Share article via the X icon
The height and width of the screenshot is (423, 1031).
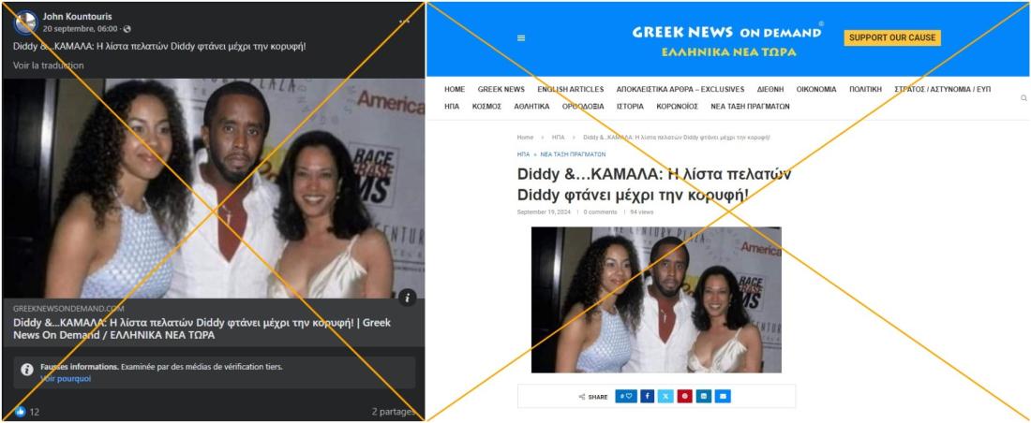click(666, 396)
